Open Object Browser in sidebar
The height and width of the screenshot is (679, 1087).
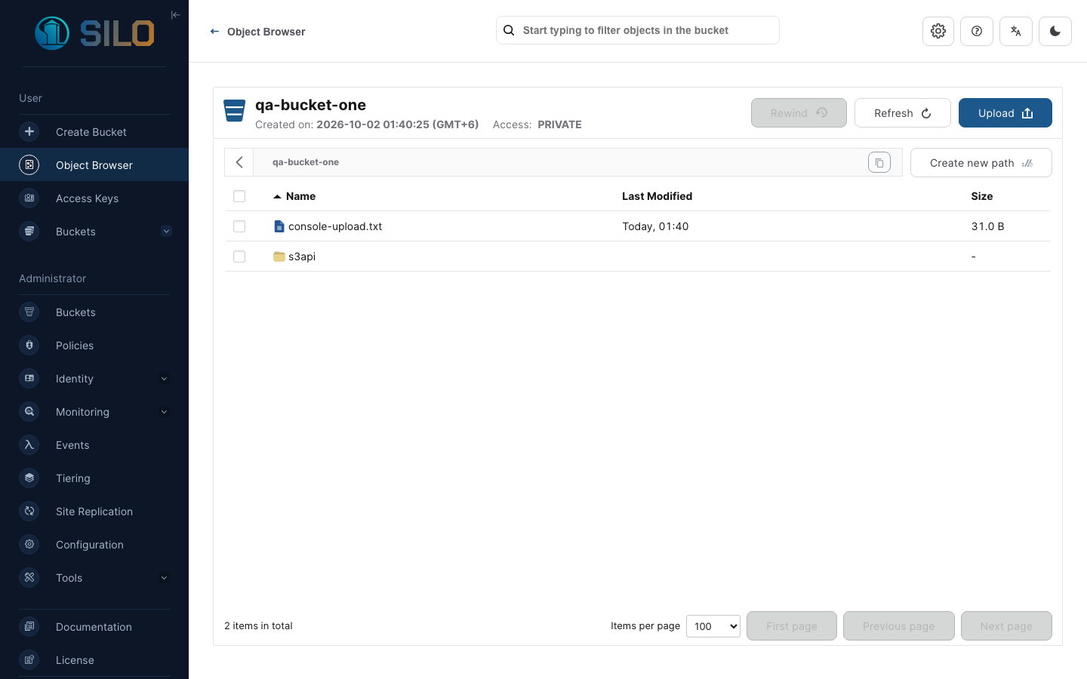94,164
